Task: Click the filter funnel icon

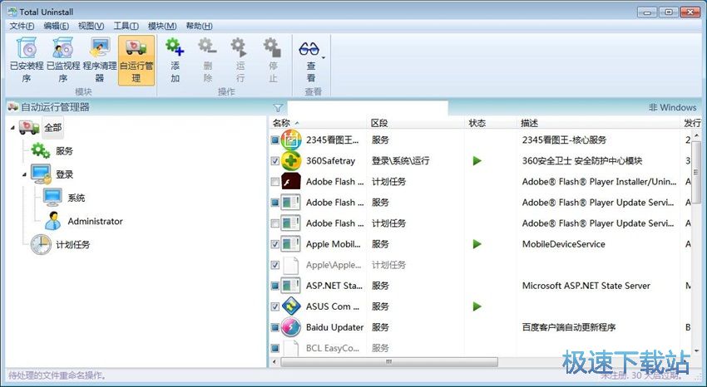Action: [278, 108]
